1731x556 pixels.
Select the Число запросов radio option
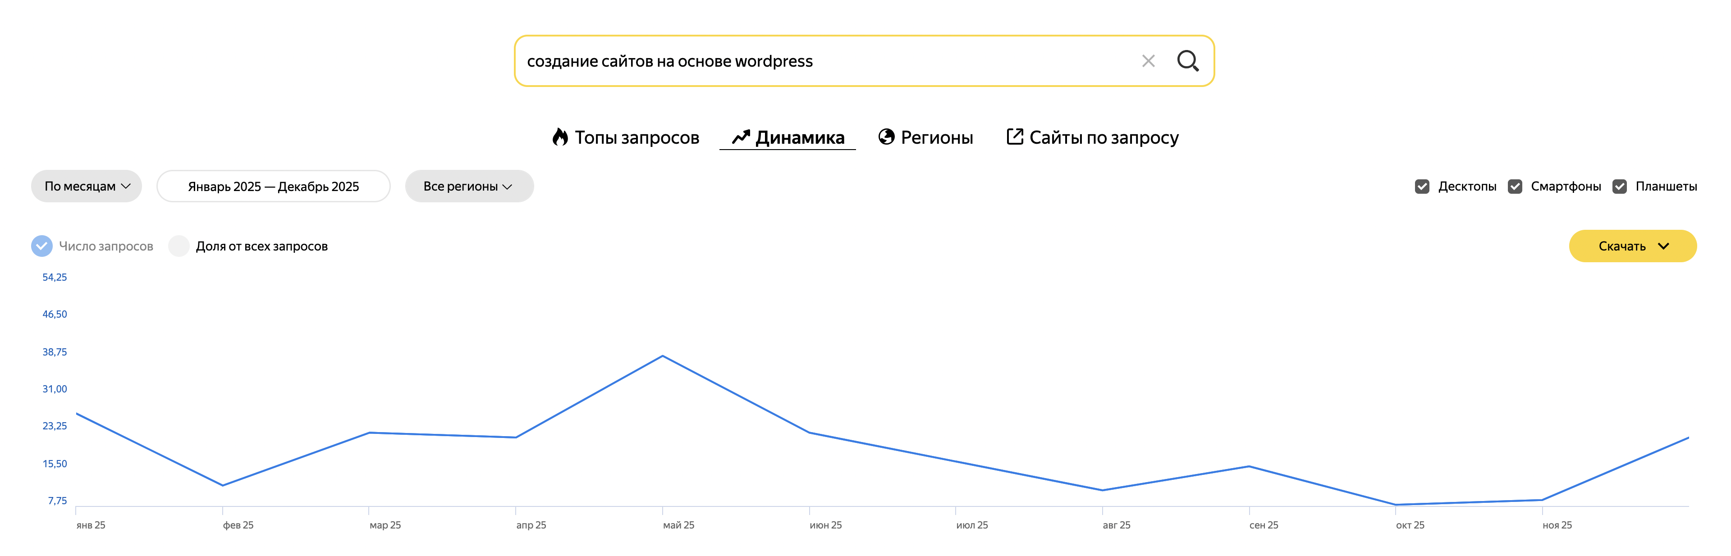click(41, 246)
